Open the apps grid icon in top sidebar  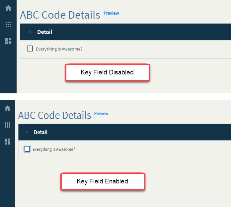coord(8,25)
